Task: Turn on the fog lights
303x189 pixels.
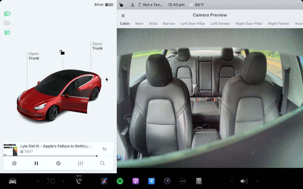Action: (7, 32)
